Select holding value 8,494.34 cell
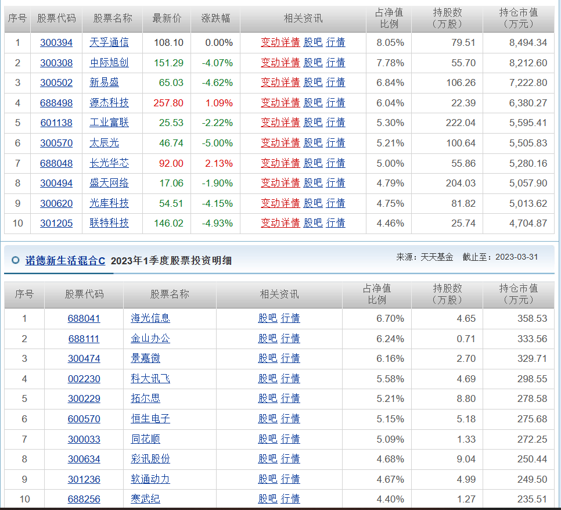This screenshot has width=561, height=510. 519,42
